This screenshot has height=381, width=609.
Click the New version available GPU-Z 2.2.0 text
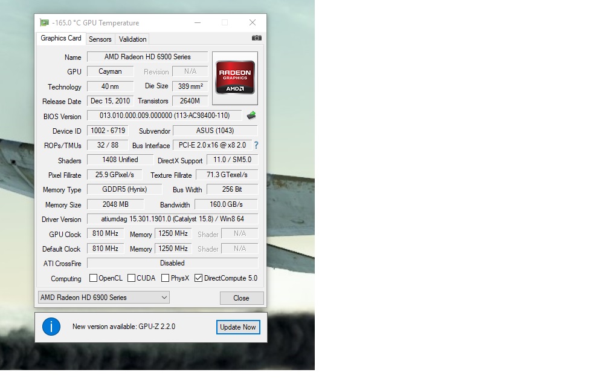124,327
